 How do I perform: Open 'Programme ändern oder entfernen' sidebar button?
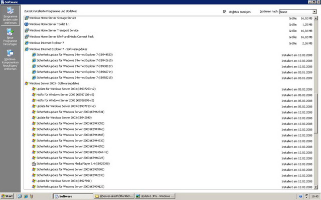[10, 15]
